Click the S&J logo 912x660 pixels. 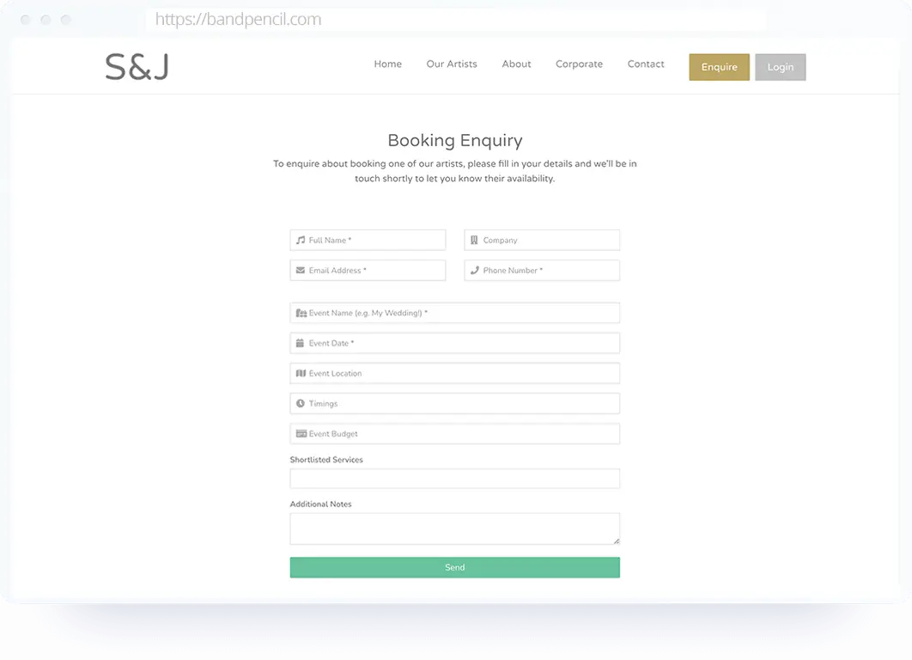pyautogui.click(x=136, y=64)
